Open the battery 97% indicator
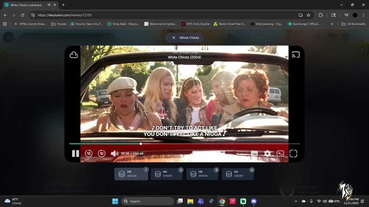369x207 pixels. tap(334, 201)
